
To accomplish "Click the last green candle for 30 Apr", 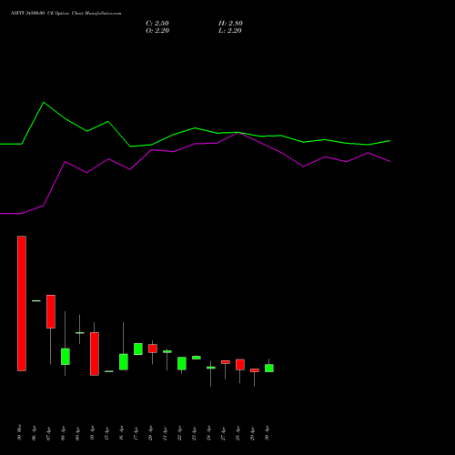I will coord(269,368).
